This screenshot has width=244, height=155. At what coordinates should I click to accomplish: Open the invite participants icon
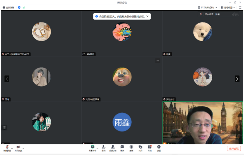pyautogui.click(x=103, y=148)
